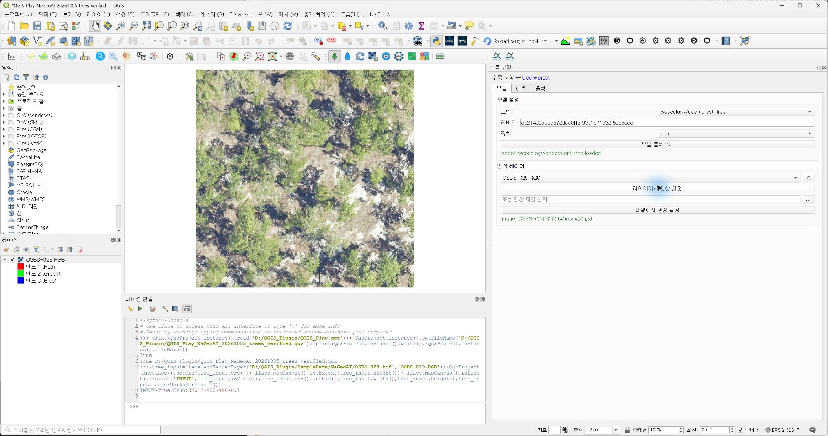
Task: Click the browse '...' file button
Action: point(808,200)
